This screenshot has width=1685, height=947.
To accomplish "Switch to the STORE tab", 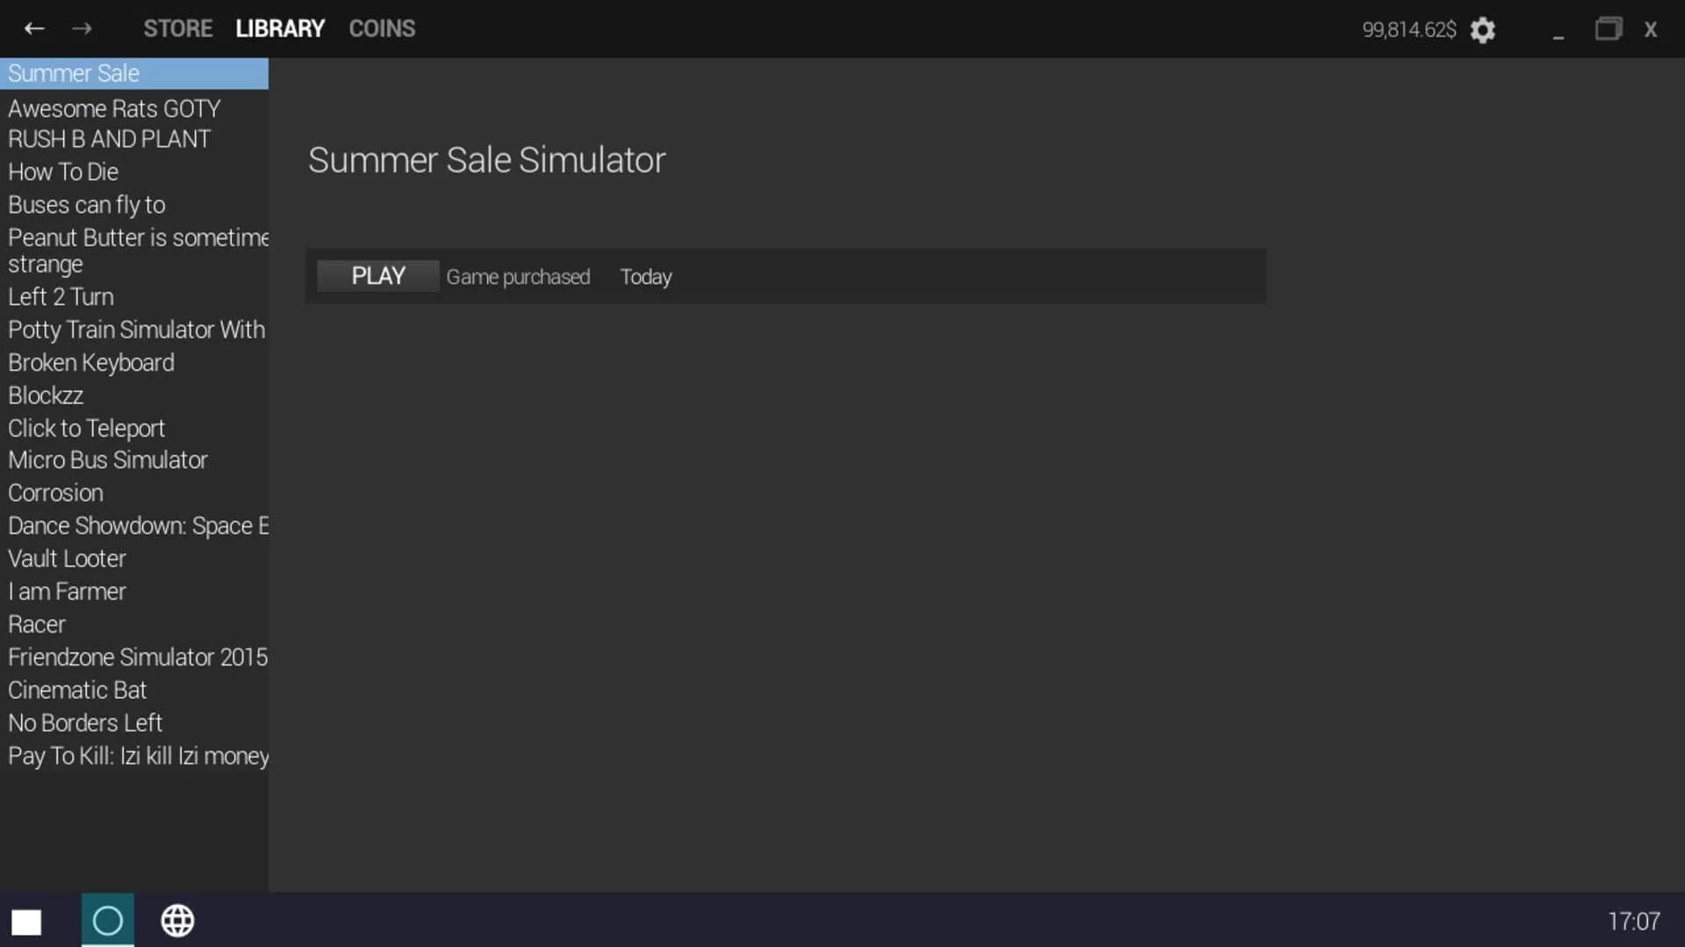I will (178, 27).
